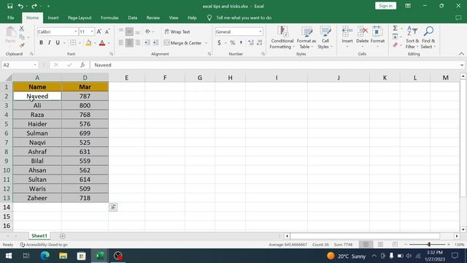Add a new sheet with the plus icon
The height and width of the screenshot is (263, 467).
[62, 236]
